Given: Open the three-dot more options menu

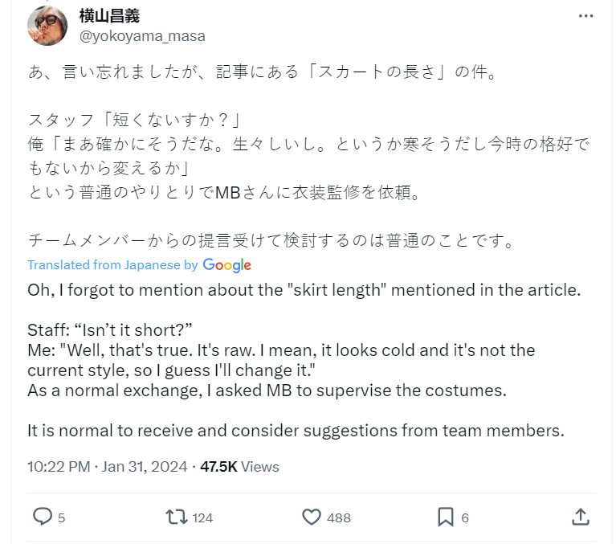Looking at the screenshot, I should pyautogui.click(x=585, y=15).
